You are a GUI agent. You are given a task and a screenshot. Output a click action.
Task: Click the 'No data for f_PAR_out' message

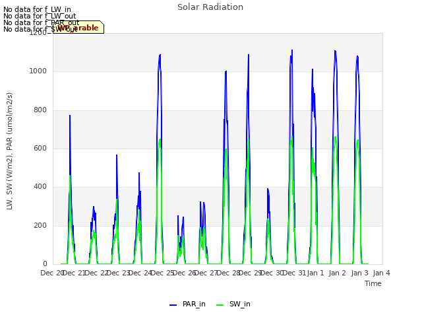[41, 22]
